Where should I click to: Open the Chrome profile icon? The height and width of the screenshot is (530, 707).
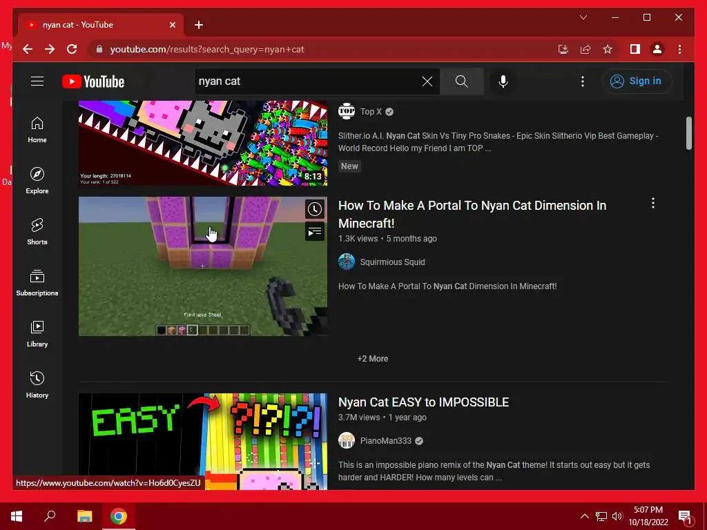click(x=657, y=49)
